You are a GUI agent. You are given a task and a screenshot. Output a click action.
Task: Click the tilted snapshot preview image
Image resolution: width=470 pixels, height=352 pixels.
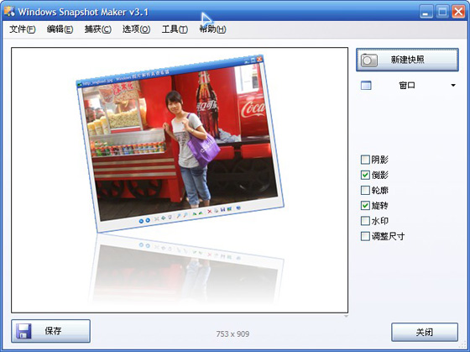pos(180,144)
